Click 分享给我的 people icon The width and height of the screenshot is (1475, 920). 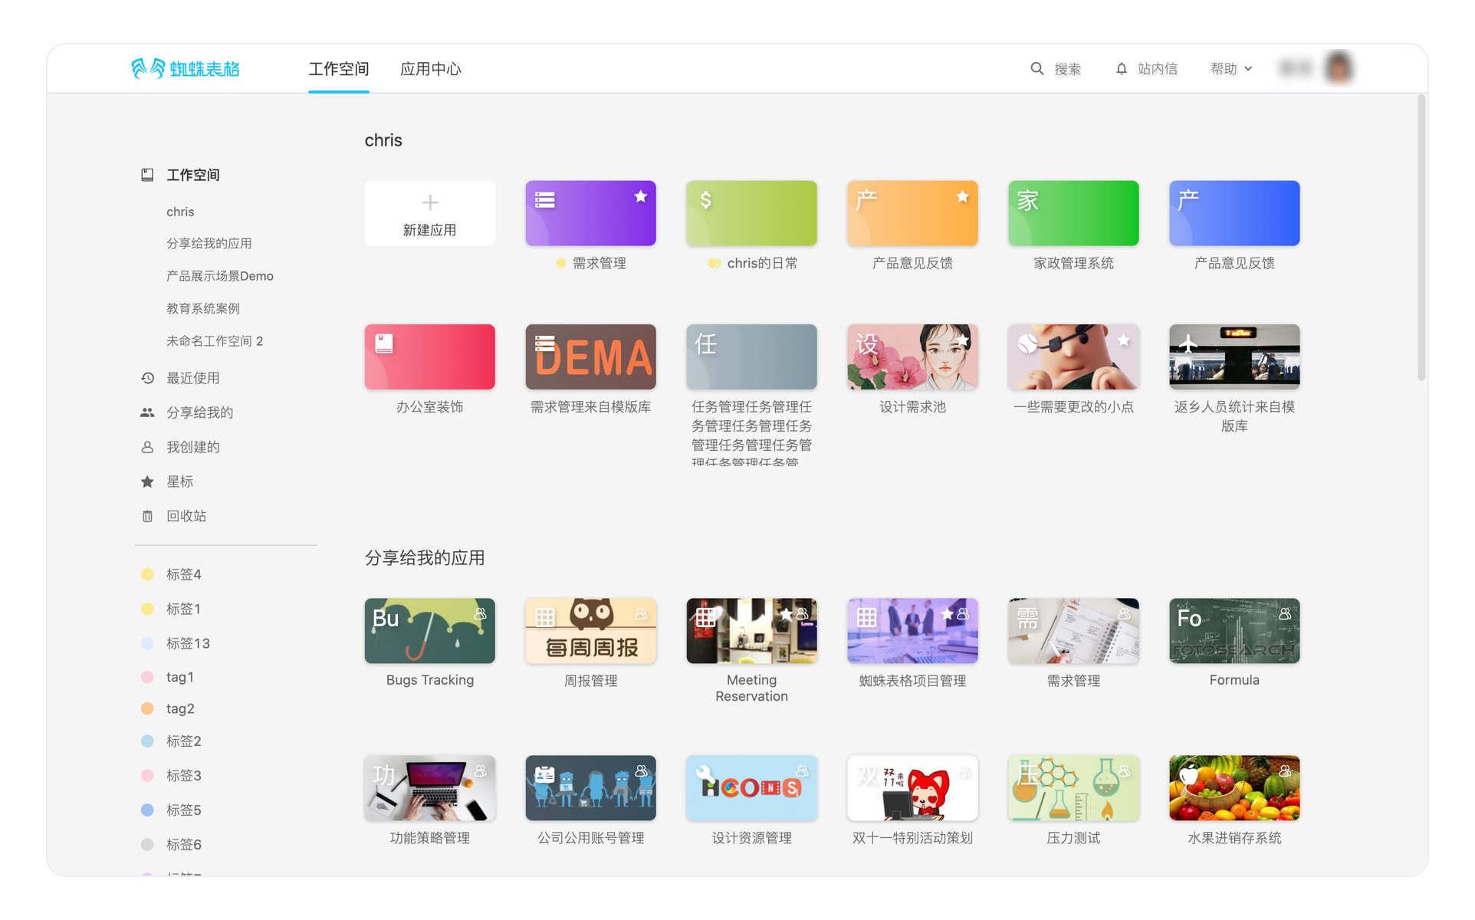click(x=147, y=412)
